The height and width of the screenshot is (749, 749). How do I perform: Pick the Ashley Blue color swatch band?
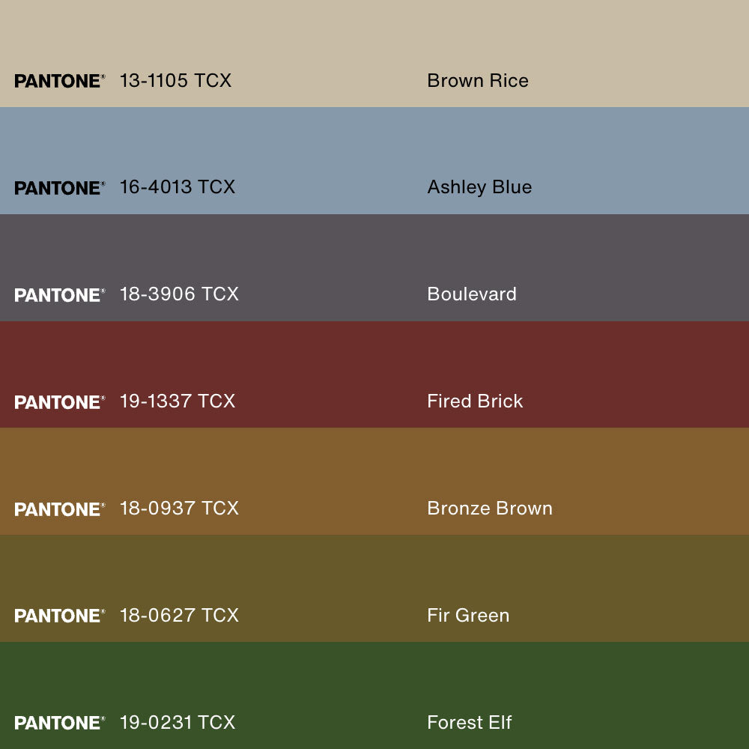tap(374, 142)
